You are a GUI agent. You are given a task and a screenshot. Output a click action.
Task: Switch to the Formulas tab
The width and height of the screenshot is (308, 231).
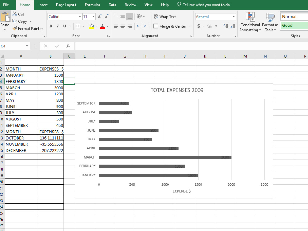[92, 5]
